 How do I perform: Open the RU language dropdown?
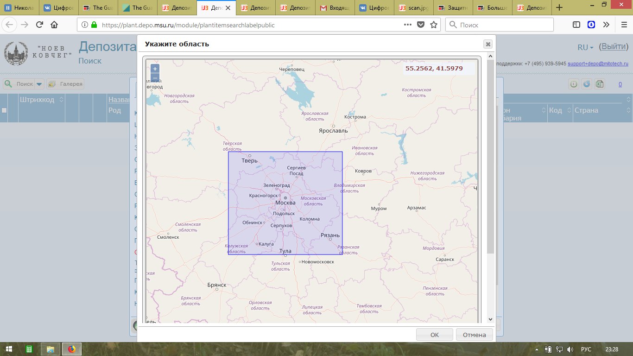(x=585, y=47)
